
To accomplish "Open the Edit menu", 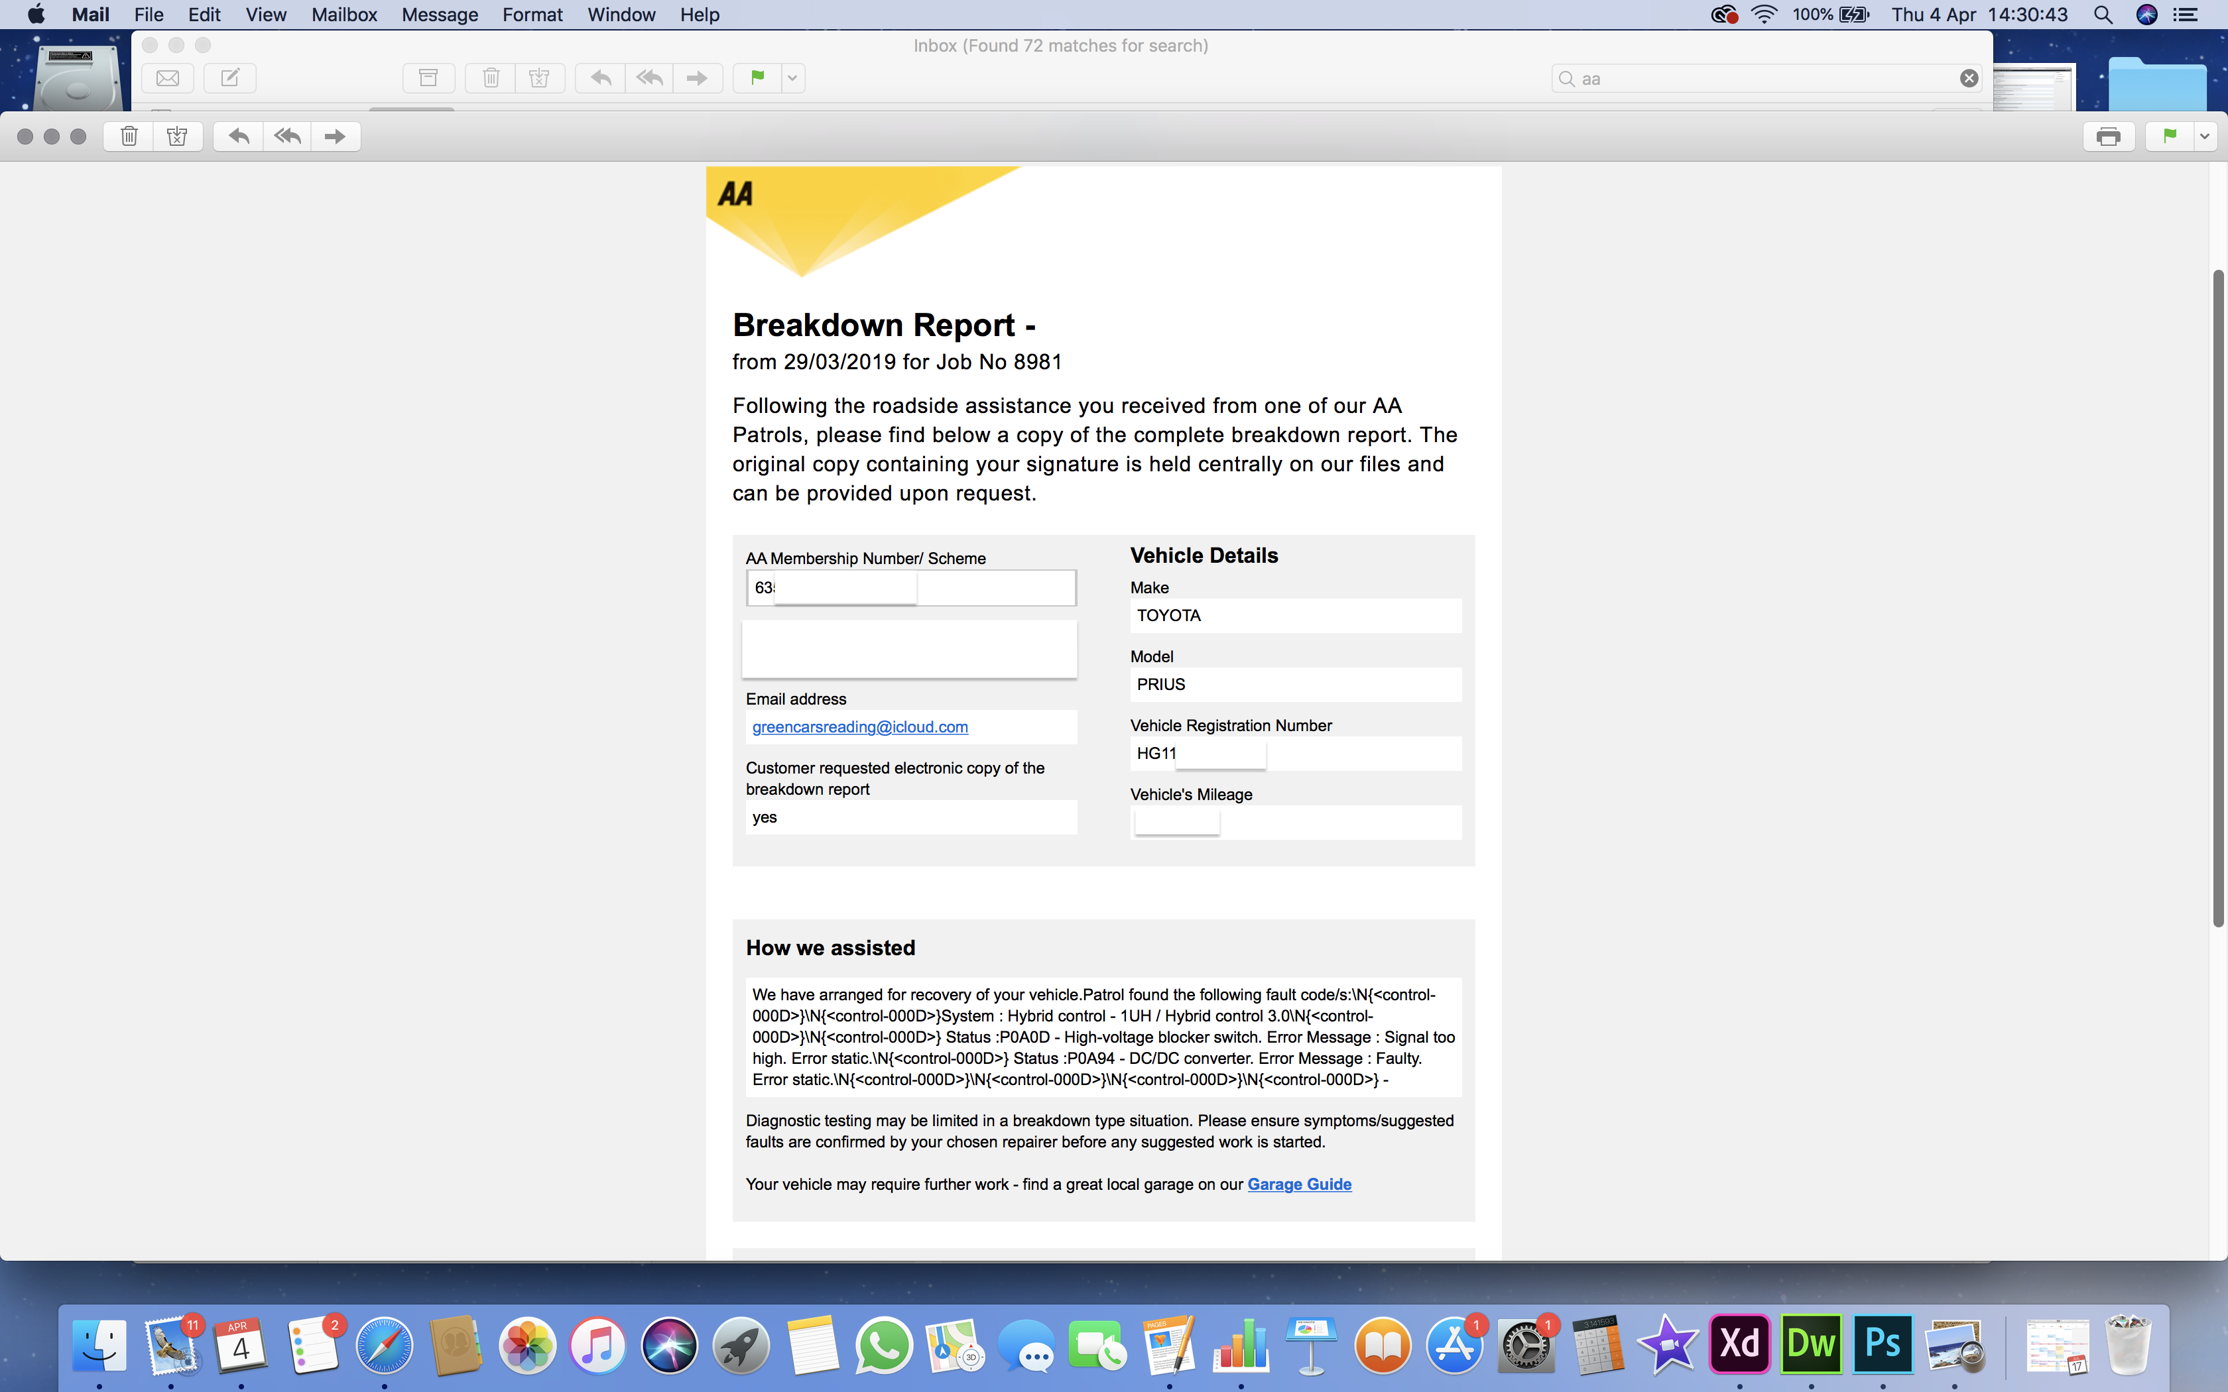I will click(204, 15).
